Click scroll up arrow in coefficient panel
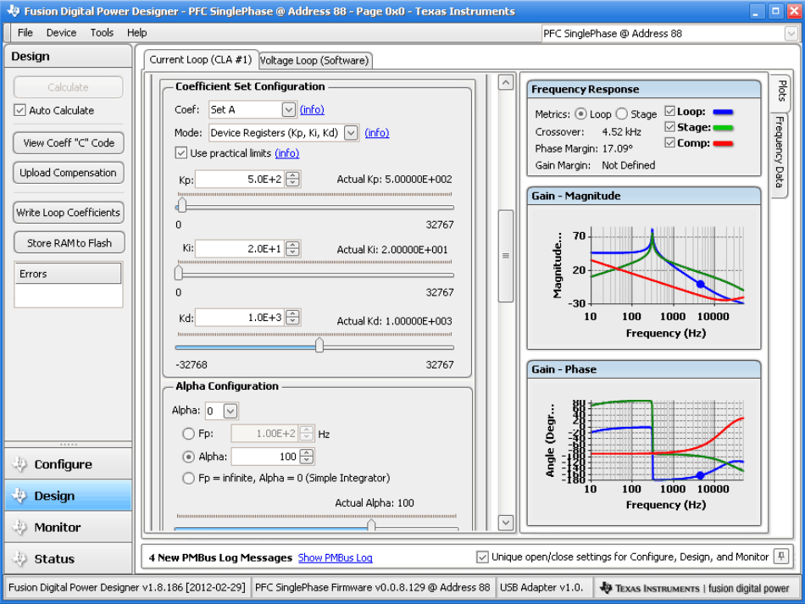 tap(506, 83)
